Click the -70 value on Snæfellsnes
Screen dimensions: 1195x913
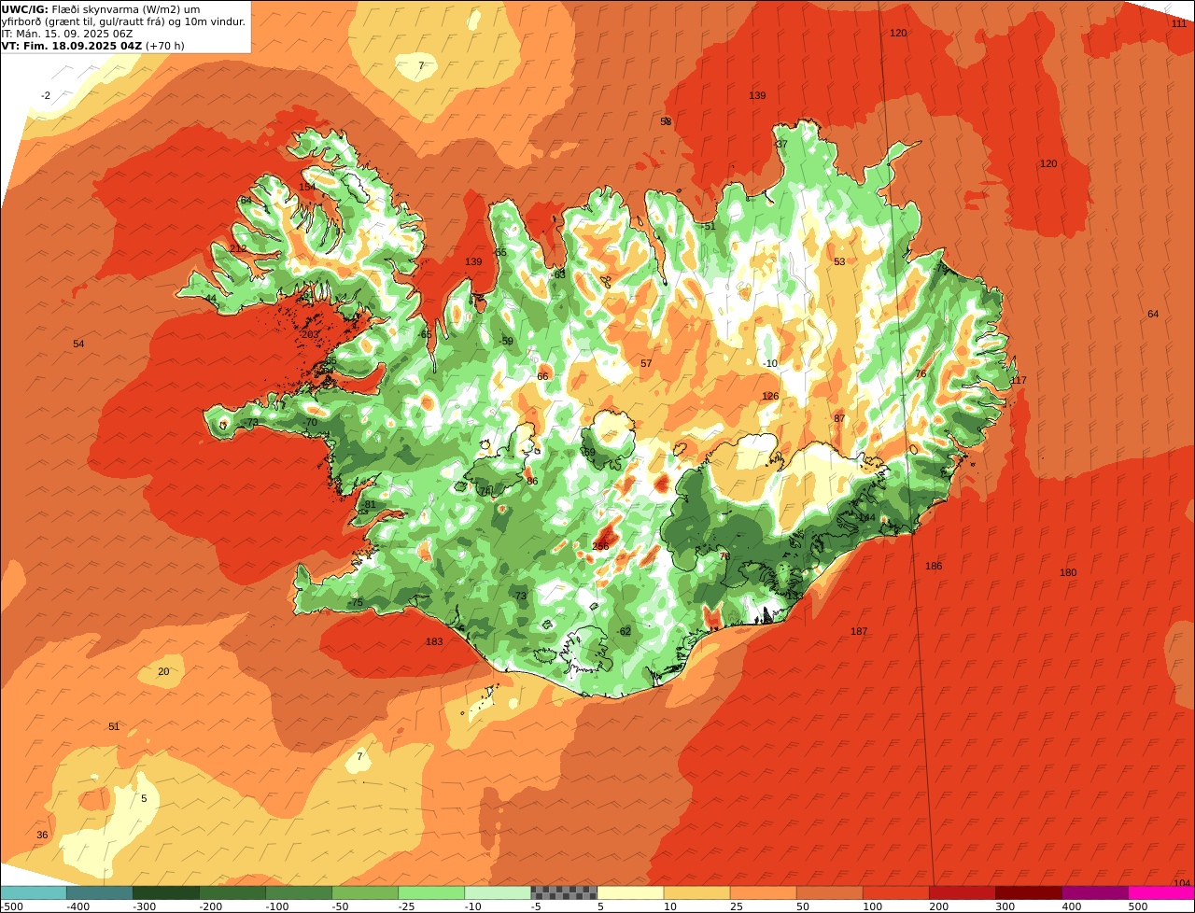[310, 422]
